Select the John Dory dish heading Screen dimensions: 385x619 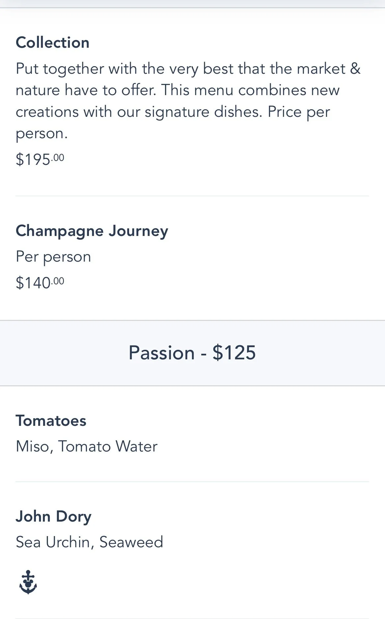point(53,517)
